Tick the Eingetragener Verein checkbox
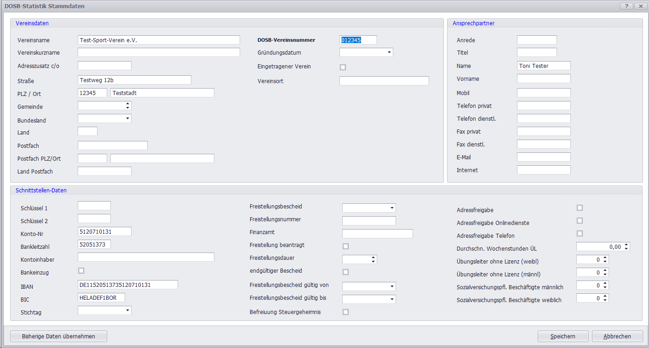 pos(343,67)
